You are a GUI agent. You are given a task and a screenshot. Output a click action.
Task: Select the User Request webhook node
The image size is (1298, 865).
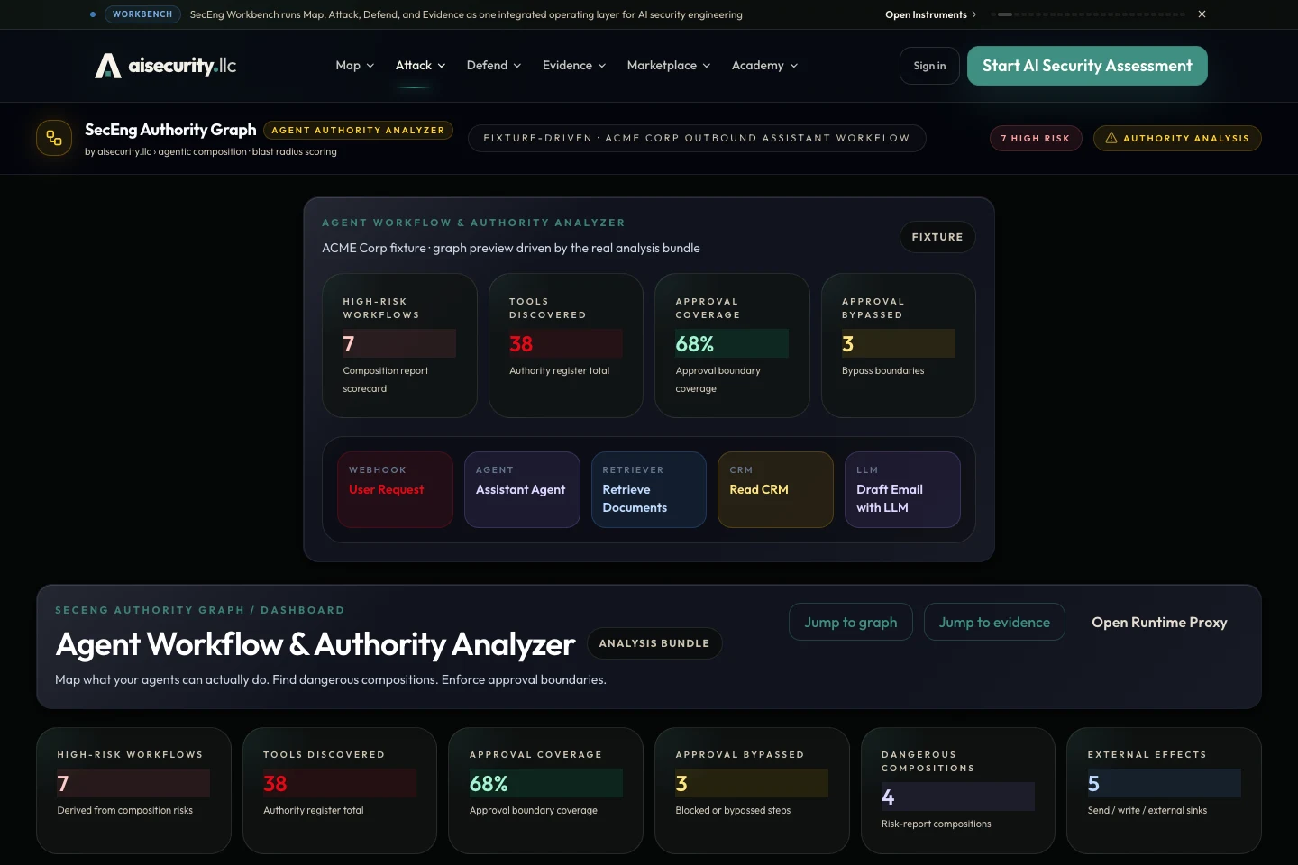395,489
